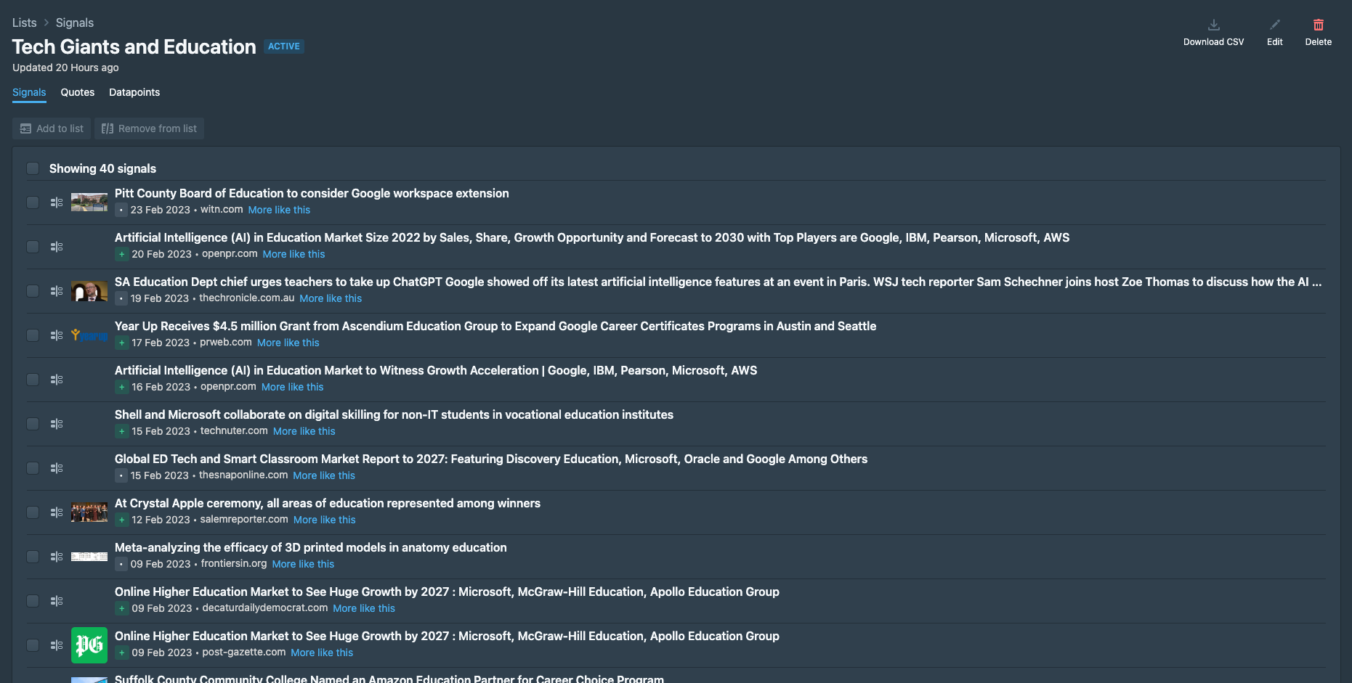Click list icon beside AI Education Market Size 2022
1352x683 pixels.
click(57, 247)
